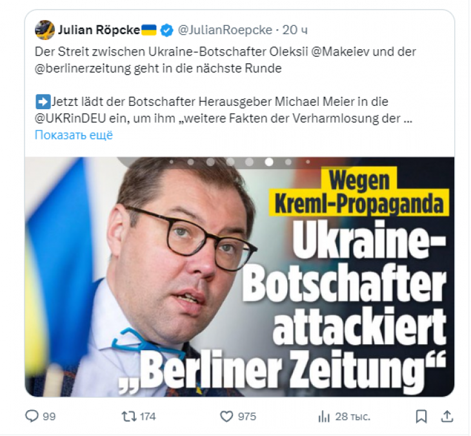
Task: Open Julian Röpcke's profile avatar
Action: pyautogui.click(x=45, y=30)
